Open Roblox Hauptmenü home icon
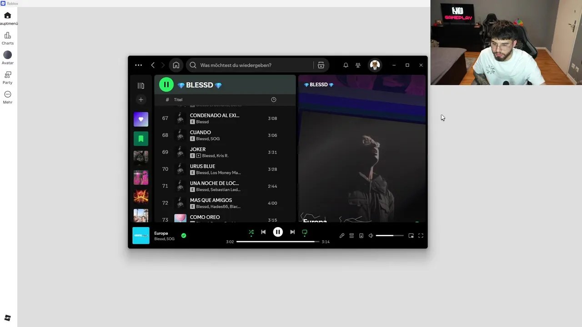The image size is (582, 327). (x=7, y=15)
